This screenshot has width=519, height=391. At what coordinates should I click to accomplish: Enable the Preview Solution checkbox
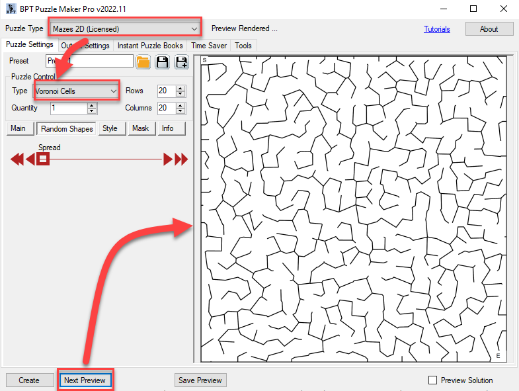[433, 380]
